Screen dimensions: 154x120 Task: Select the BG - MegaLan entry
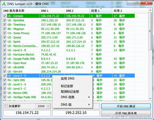16,29
